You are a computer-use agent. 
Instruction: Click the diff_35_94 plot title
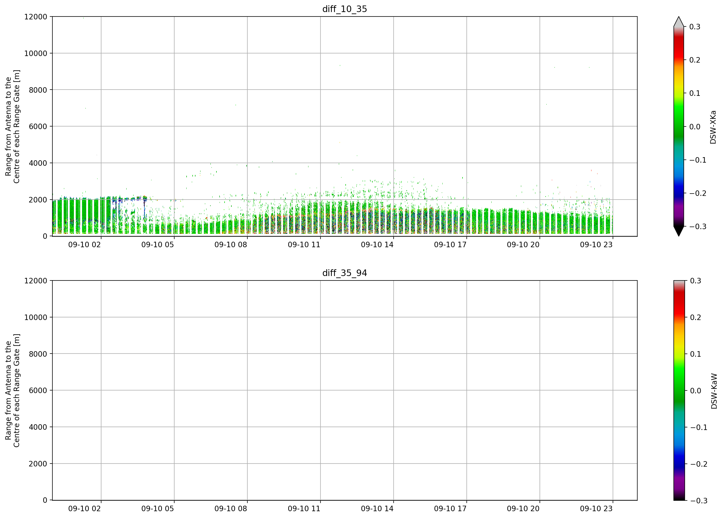345,273
